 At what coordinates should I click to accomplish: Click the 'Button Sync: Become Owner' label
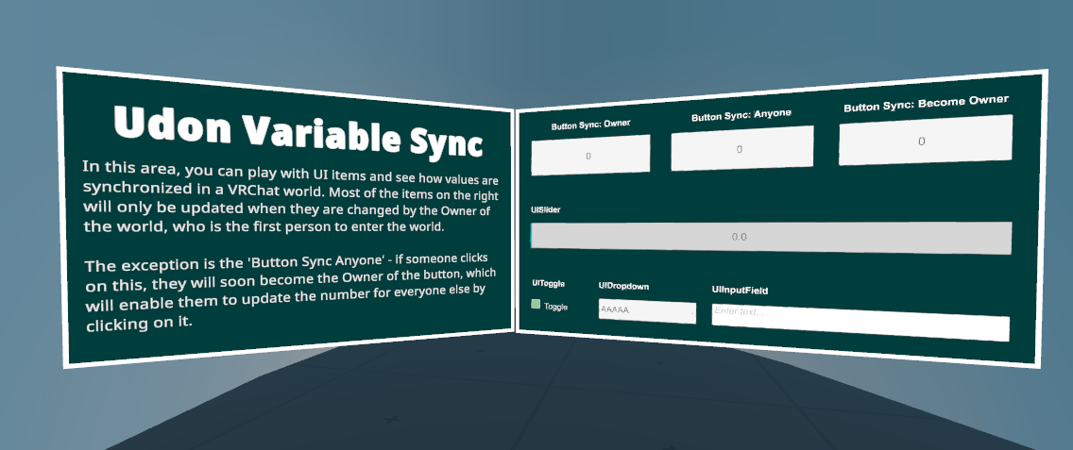[x=926, y=104]
